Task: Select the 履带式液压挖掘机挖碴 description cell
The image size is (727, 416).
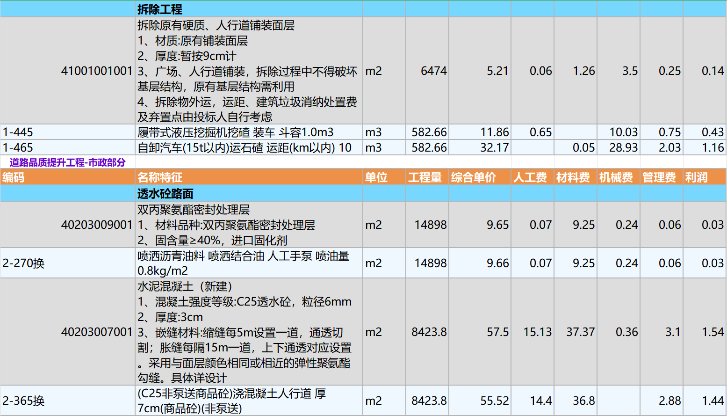Action: [x=249, y=132]
